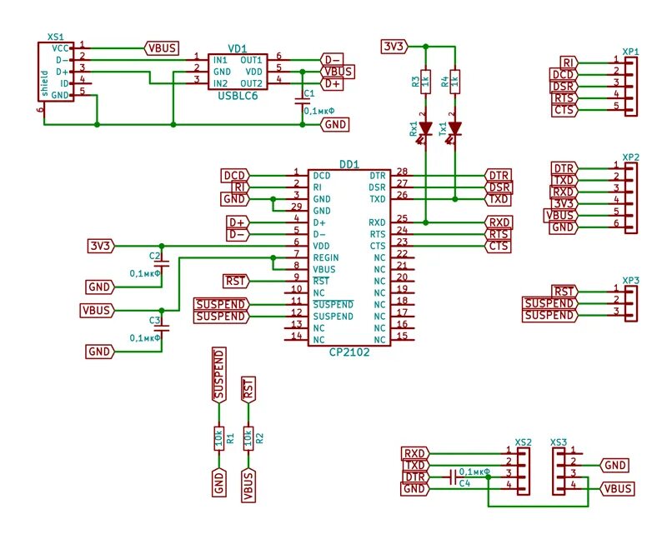Click the VBUS label on XS3 pin 4

[617, 489]
